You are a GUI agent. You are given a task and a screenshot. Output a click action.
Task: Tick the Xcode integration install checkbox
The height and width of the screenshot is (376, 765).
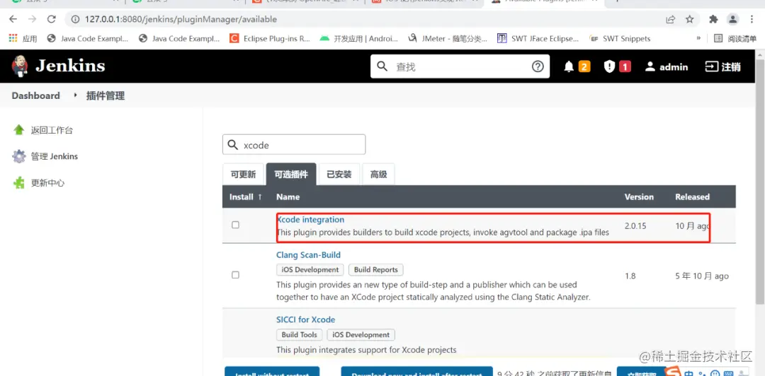coord(236,225)
